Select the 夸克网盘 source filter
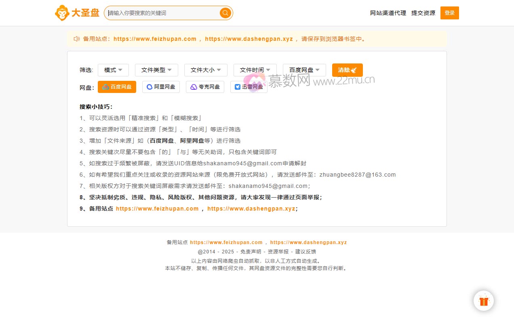Viewport: 514px width, 331px height. [x=205, y=87]
